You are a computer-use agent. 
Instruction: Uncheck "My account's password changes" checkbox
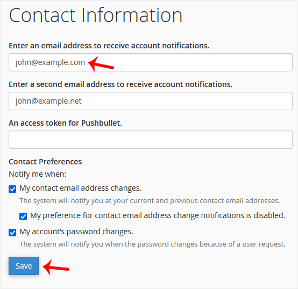point(12,233)
